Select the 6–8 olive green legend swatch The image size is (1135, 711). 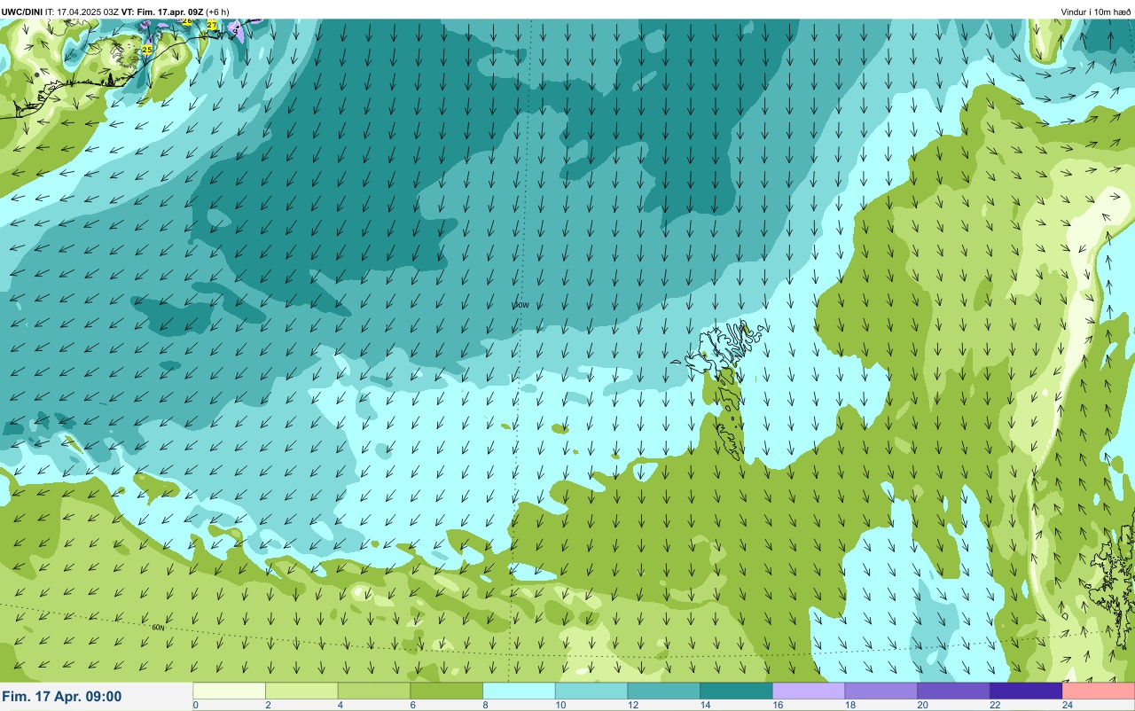pyautogui.click(x=447, y=691)
